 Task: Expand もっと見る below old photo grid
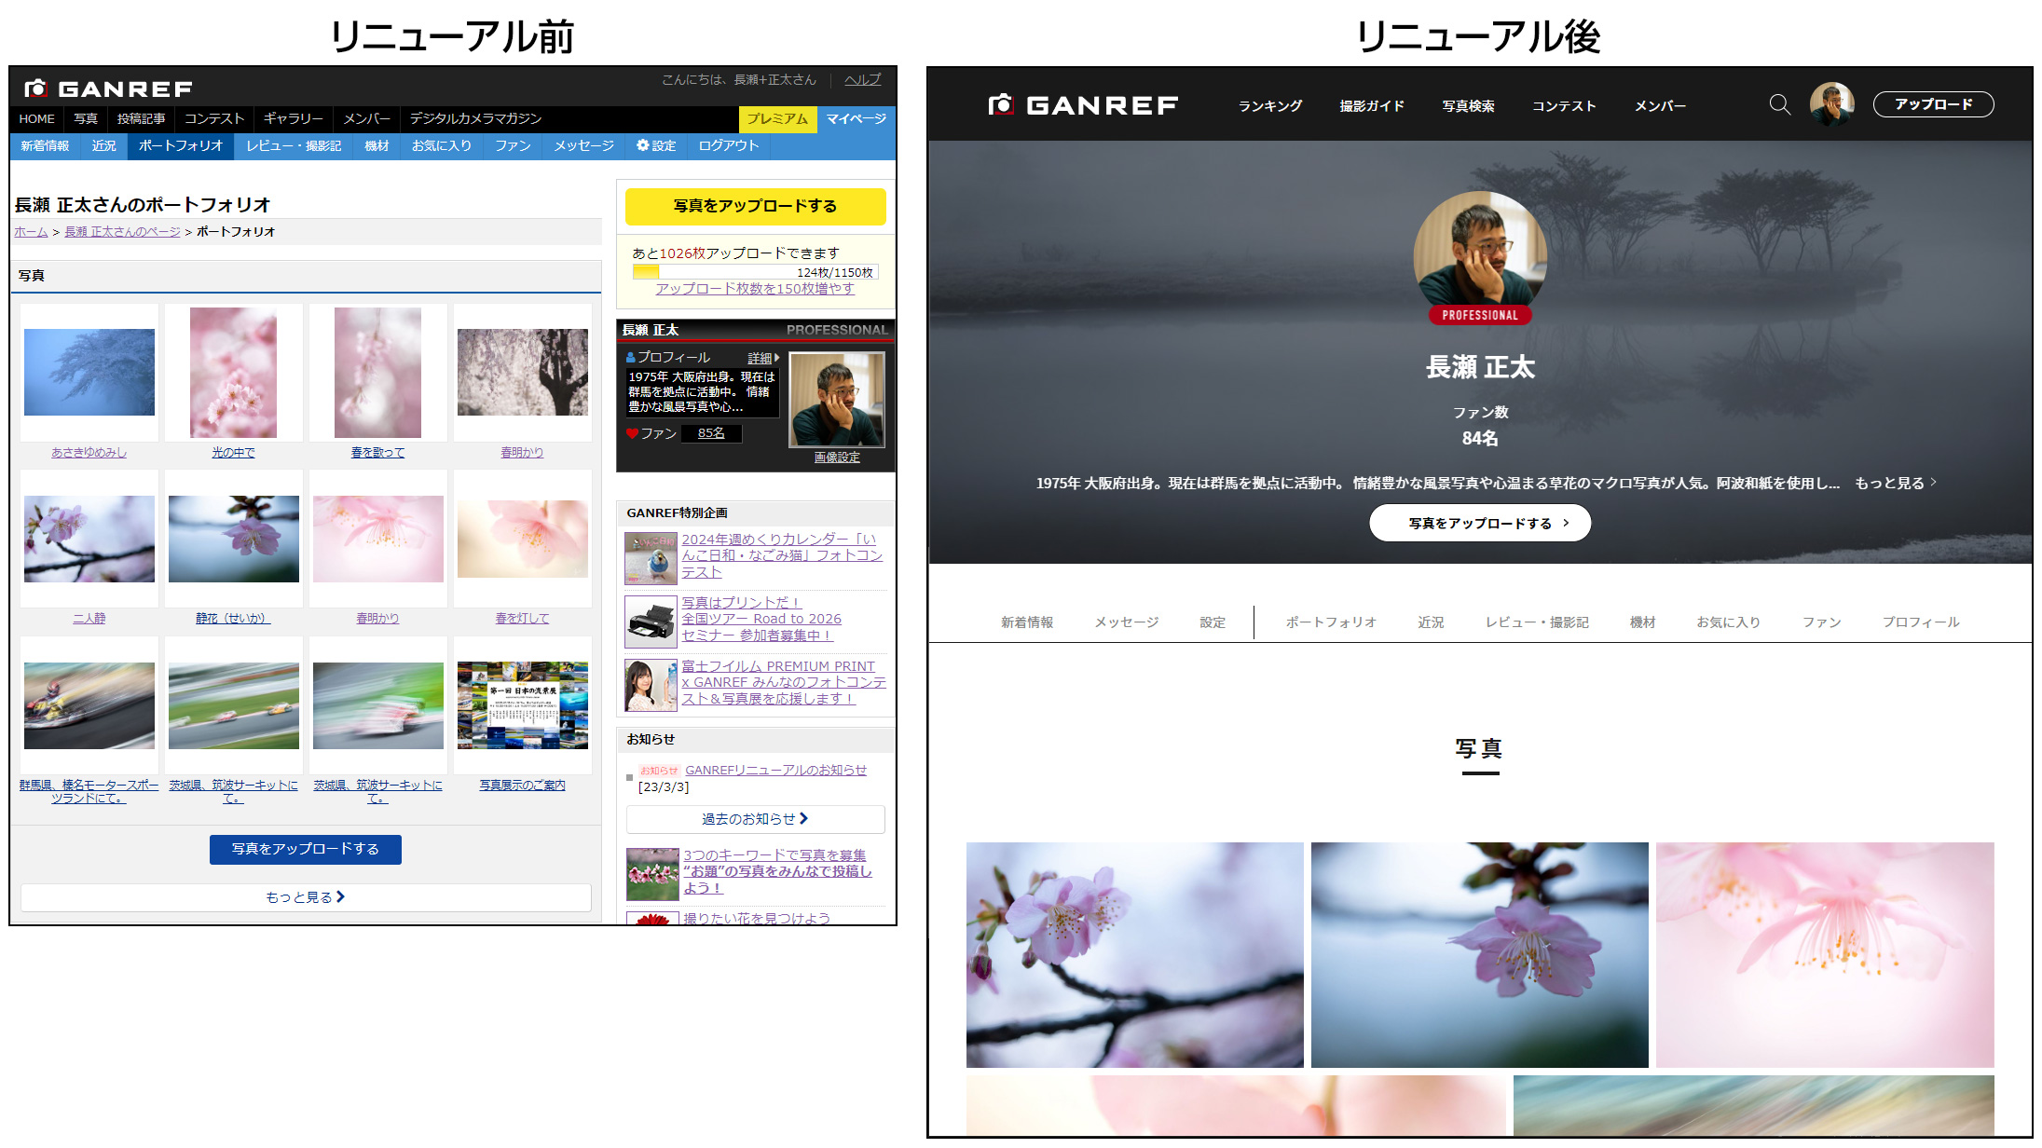306,897
